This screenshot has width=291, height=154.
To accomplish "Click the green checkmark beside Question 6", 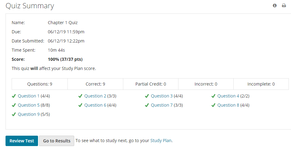I will click(80, 105).
